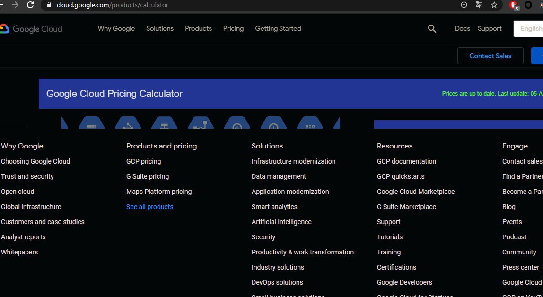The height and width of the screenshot is (297, 543).
Task: Open Productivity & work transformation link
Action: 303,252
